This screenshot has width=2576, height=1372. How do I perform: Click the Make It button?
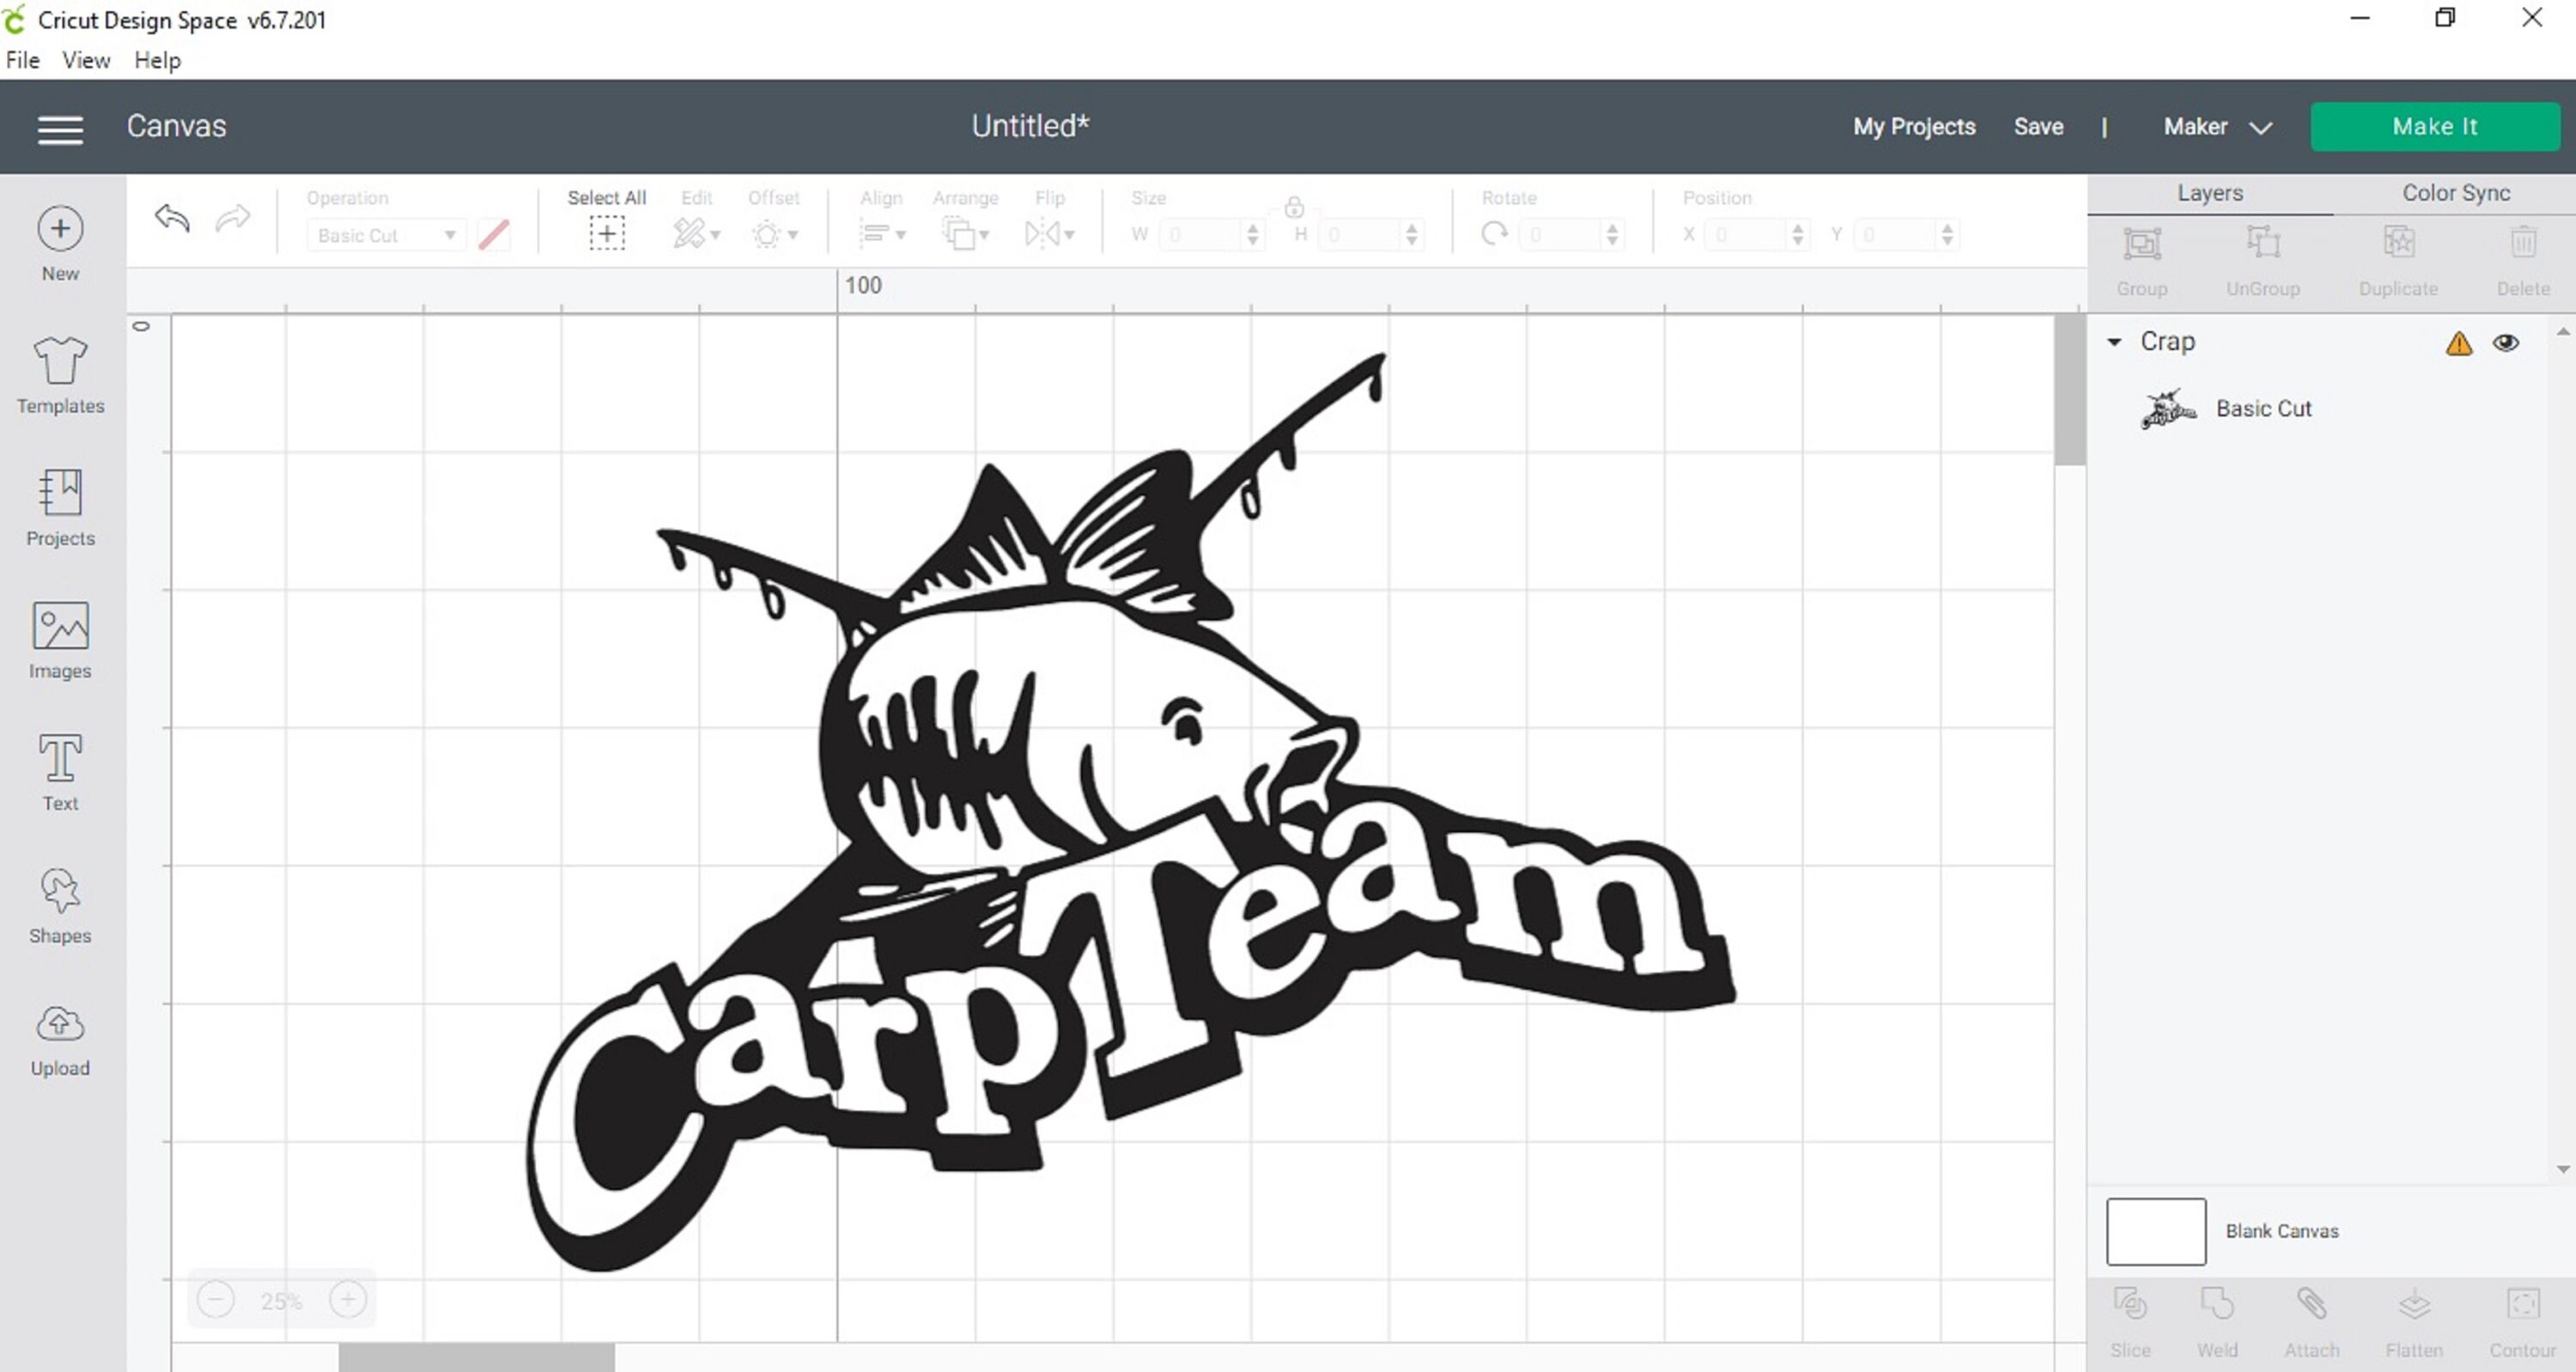pos(2435,126)
